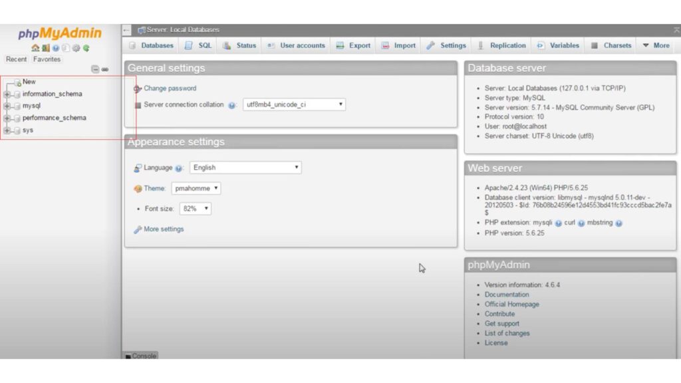Open the Status tab

point(239,46)
